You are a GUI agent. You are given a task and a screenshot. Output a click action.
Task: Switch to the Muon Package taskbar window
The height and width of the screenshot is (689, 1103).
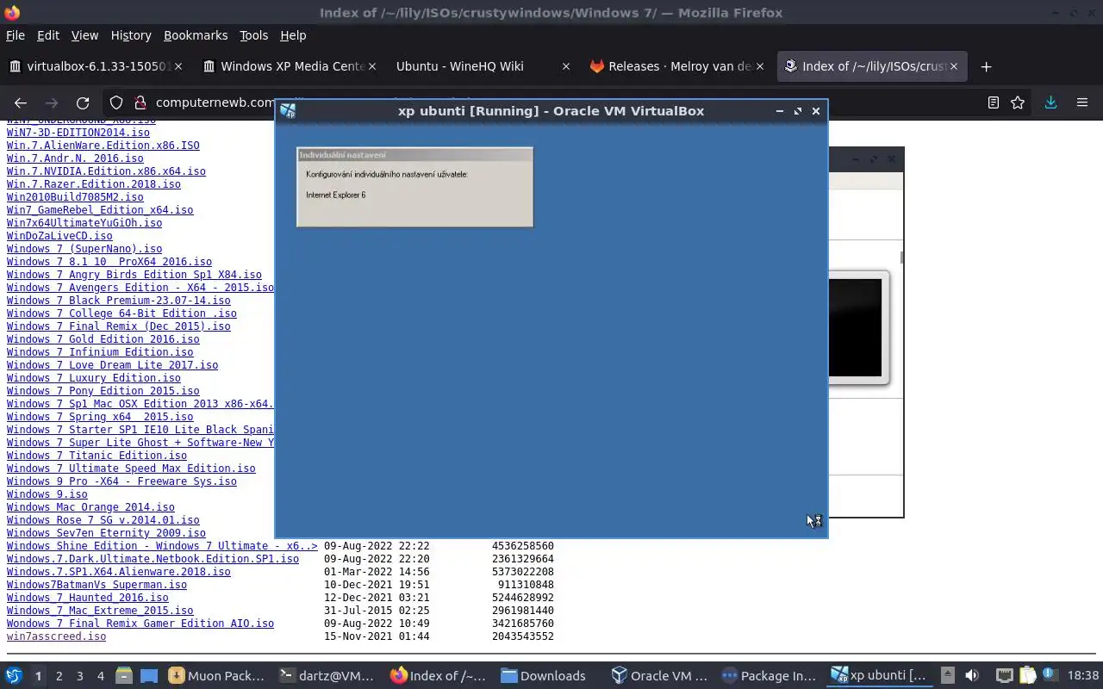pyautogui.click(x=217, y=676)
